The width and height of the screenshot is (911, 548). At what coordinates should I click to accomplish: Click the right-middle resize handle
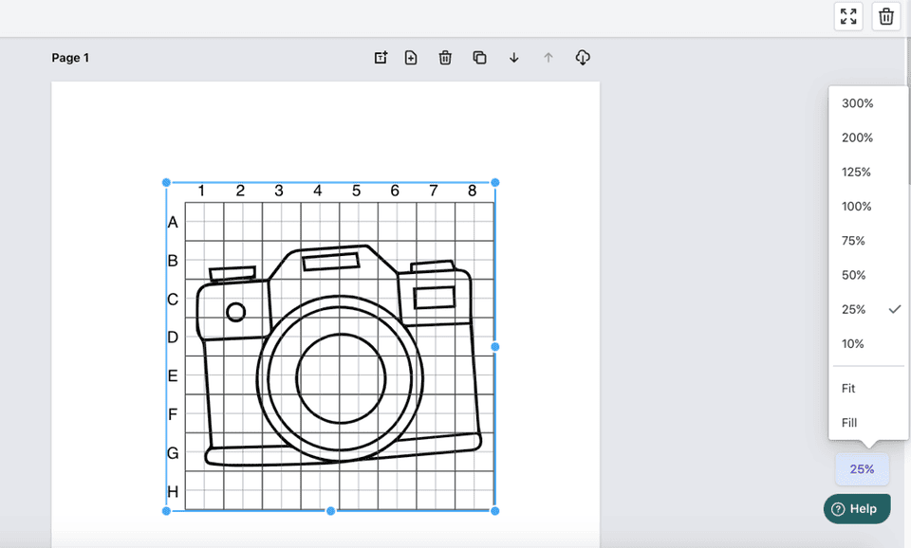[495, 347]
